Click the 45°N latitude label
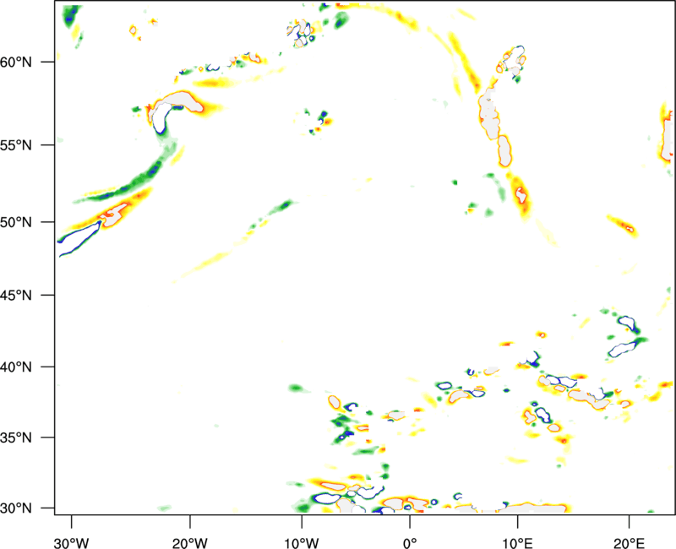Image resolution: width=676 pixels, height=549 pixels. point(16,295)
